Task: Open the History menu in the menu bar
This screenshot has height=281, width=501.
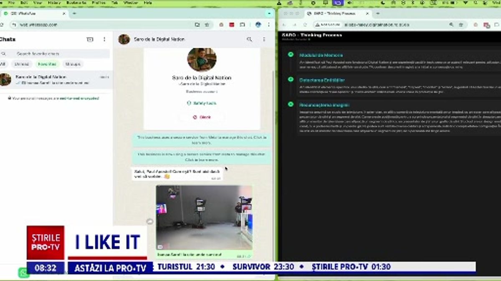Action: pyautogui.click(x=54, y=2)
